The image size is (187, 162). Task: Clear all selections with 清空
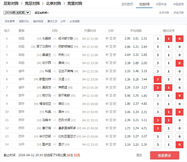point(139,155)
